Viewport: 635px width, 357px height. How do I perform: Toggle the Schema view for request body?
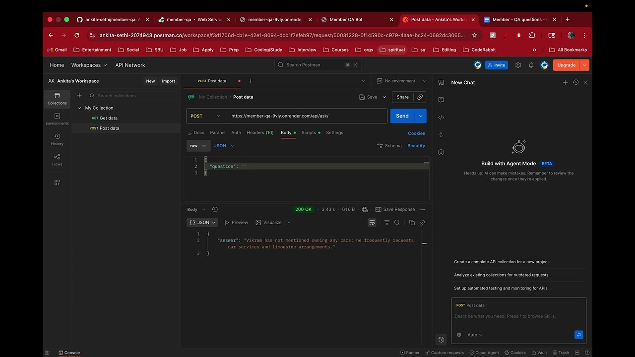point(389,146)
